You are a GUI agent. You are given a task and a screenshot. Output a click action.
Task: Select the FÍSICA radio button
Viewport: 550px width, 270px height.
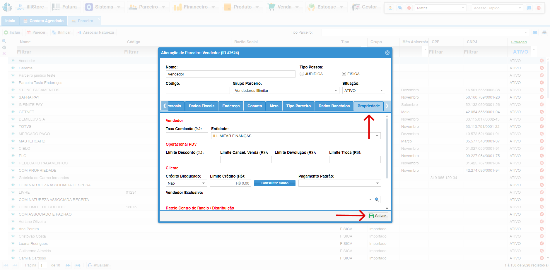coord(344,74)
